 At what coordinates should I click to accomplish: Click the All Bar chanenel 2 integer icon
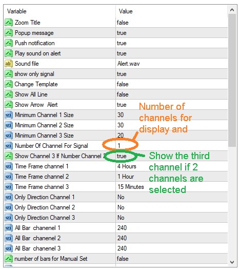pyautogui.click(x=9, y=238)
